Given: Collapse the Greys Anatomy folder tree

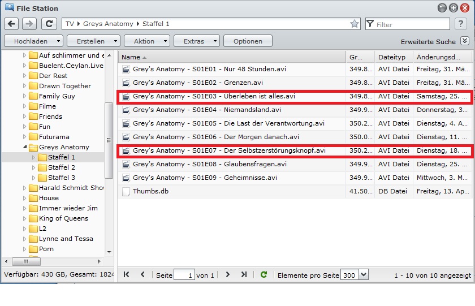Looking at the screenshot, I should pyautogui.click(x=25, y=147).
